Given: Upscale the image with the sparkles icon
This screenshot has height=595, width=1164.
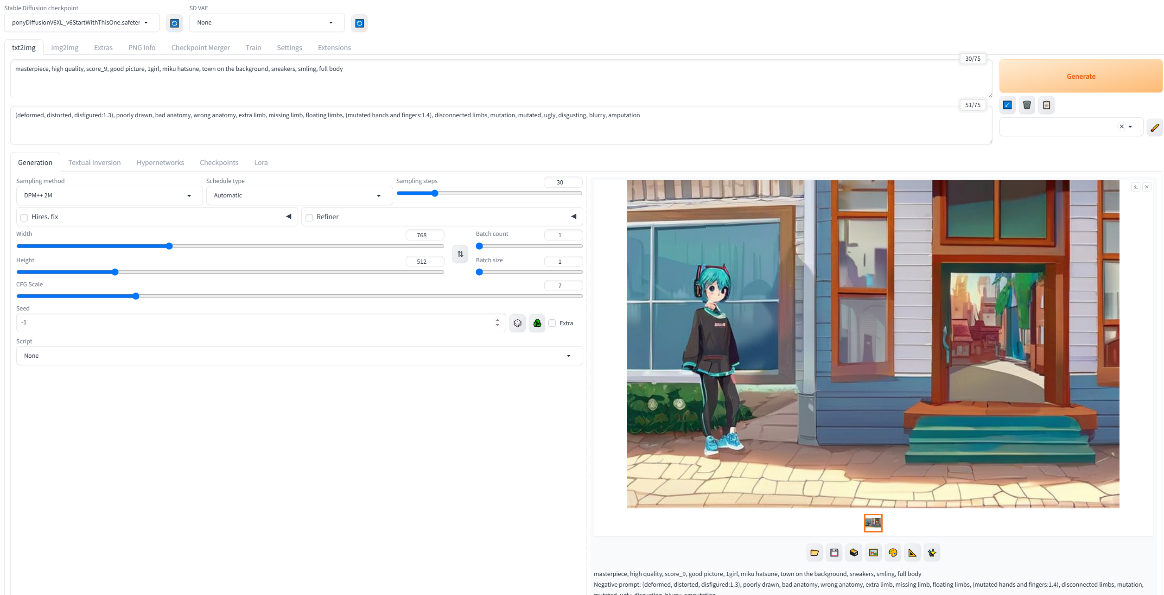Looking at the screenshot, I should pyautogui.click(x=932, y=552).
